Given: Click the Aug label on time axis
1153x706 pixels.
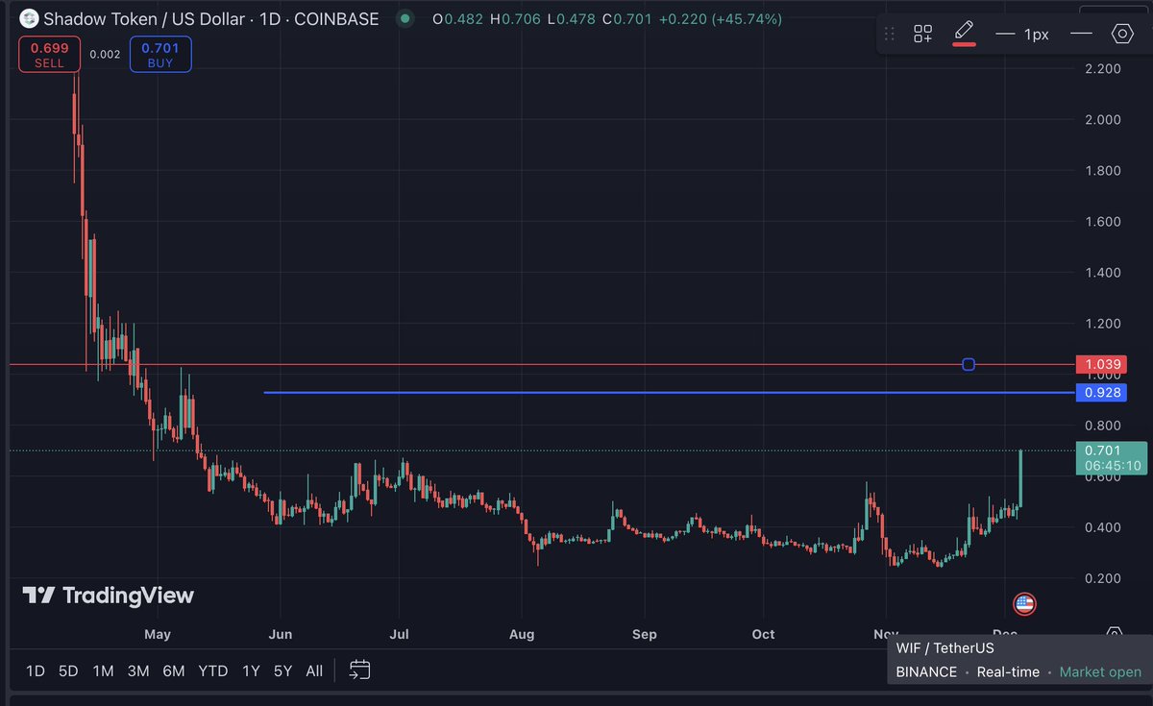Looking at the screenshot, I should (522, 634).
